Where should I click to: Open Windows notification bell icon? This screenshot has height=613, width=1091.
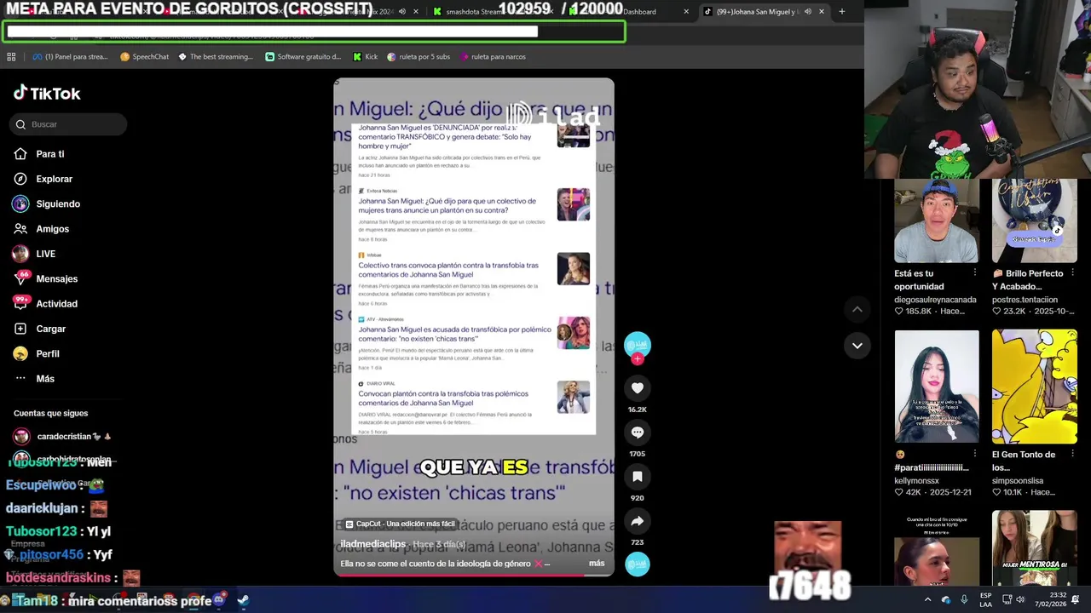tap(1076, 600)
